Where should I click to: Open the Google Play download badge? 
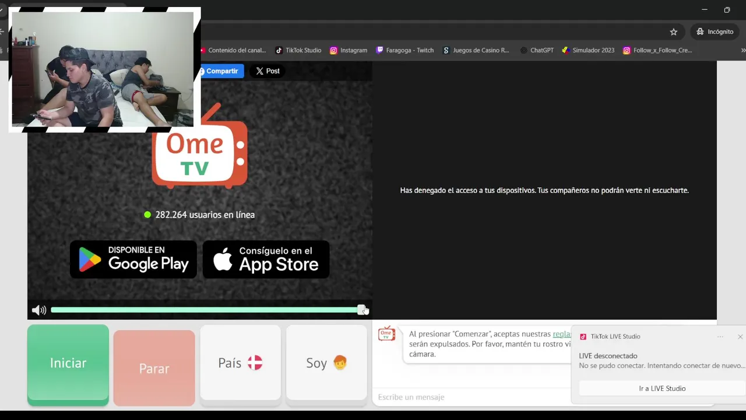(x=133, y=259)
